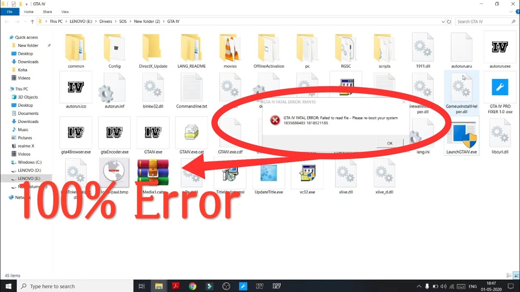Screen dimensions: 520x292
Task: Select the autorun.exe file
Action: tap(500, 51)
